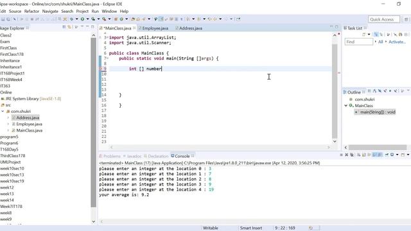This screenshot has height=231, width=411.
Task: Toggle show console on standard out change
Action: point(374,155)
